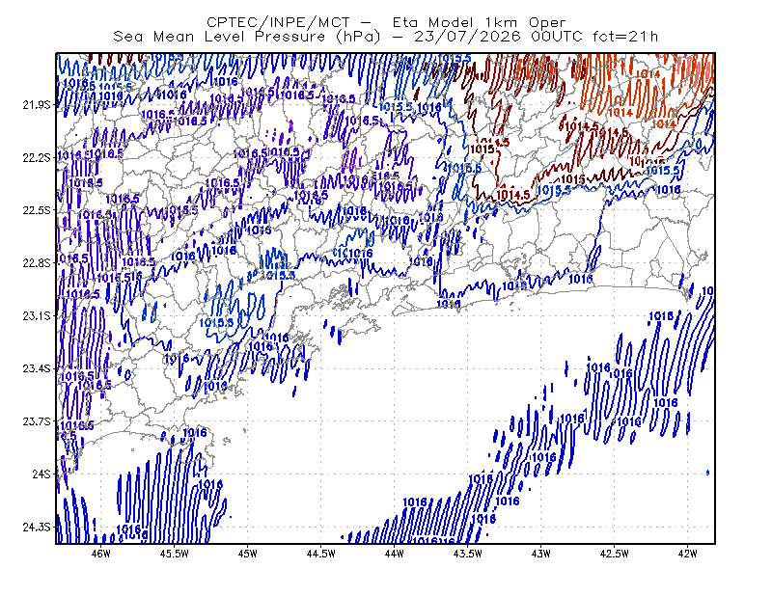Select the 22.2S latitude axis label
This screenshot has height=596, width=772.
(x=37, y=157)
